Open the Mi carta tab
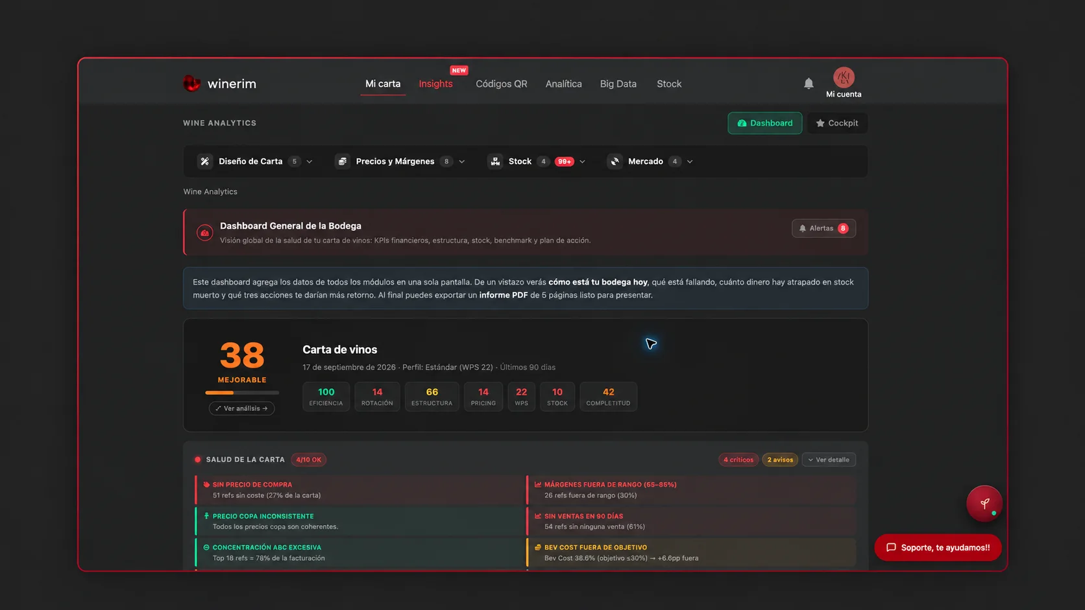This screenshot has height=610, width=1085. [x=383, y=84]
